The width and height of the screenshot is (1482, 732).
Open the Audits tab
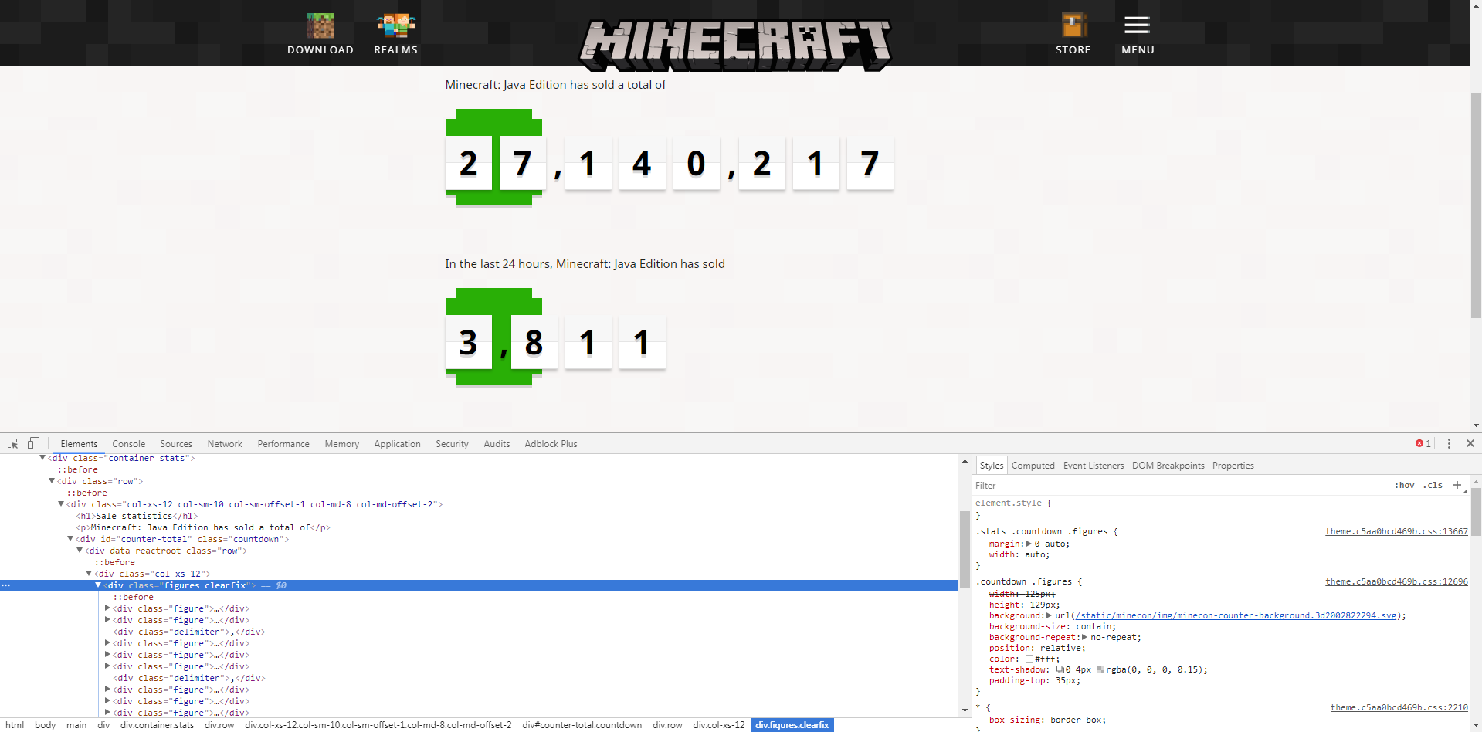point(497,444)
